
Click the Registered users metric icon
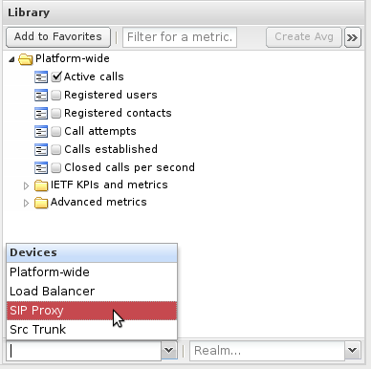tap(41, 96)
